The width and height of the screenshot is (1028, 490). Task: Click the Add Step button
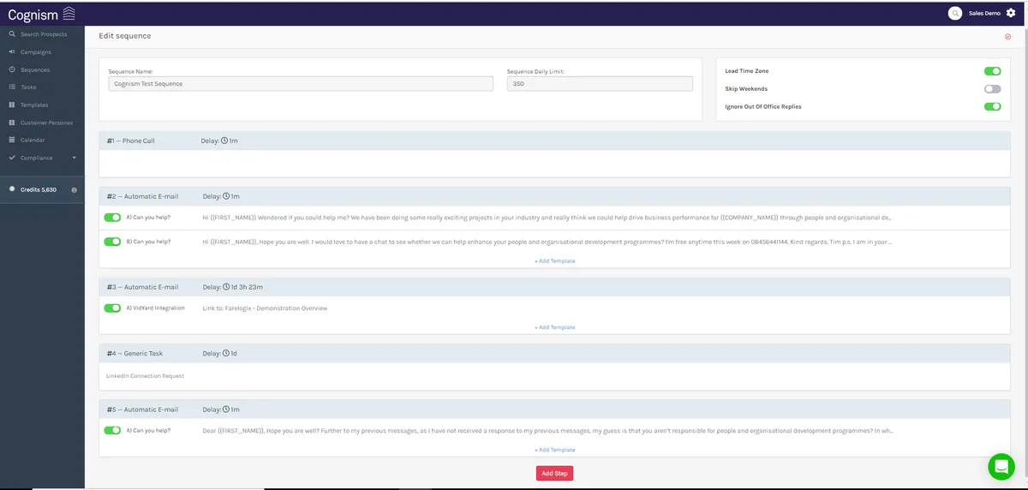(554, 473)
